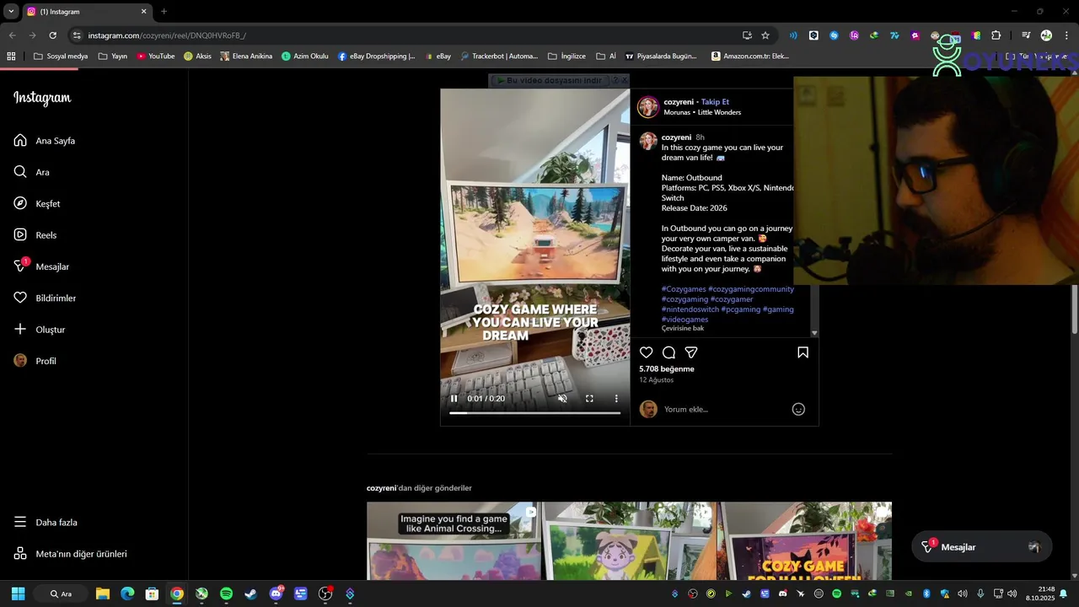This screenshot has height=607, width=1079.
Task: Open a new browser tab
Action: (x=164, y=12)
